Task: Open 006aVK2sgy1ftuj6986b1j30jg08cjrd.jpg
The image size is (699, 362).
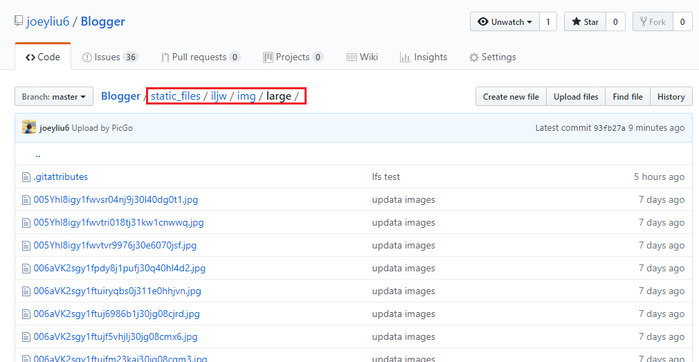Action: tap(117, 314)
